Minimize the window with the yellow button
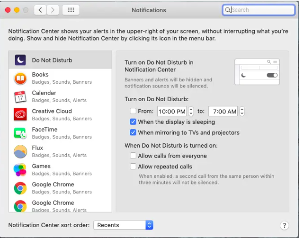This screenshot has height=238, width=299. 17,10
